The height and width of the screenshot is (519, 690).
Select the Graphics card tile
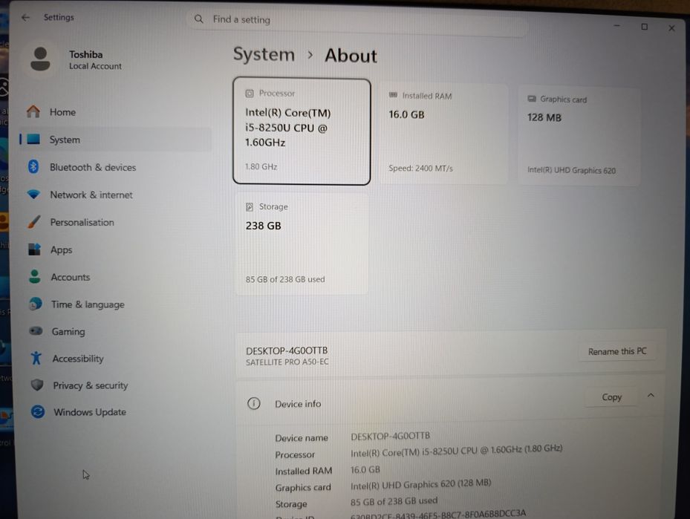(579, 137)
